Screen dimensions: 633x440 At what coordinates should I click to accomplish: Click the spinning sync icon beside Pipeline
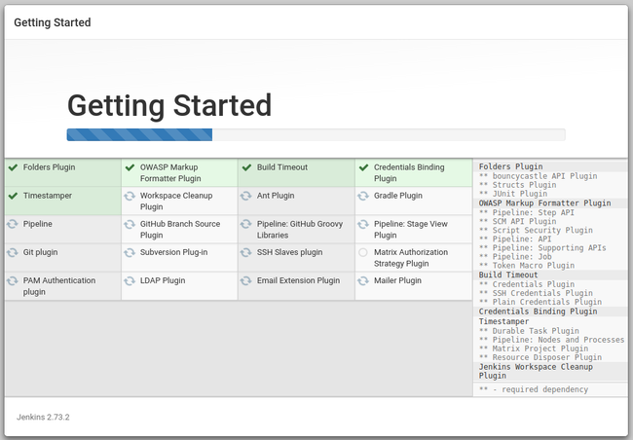click(x=13, y=224)
